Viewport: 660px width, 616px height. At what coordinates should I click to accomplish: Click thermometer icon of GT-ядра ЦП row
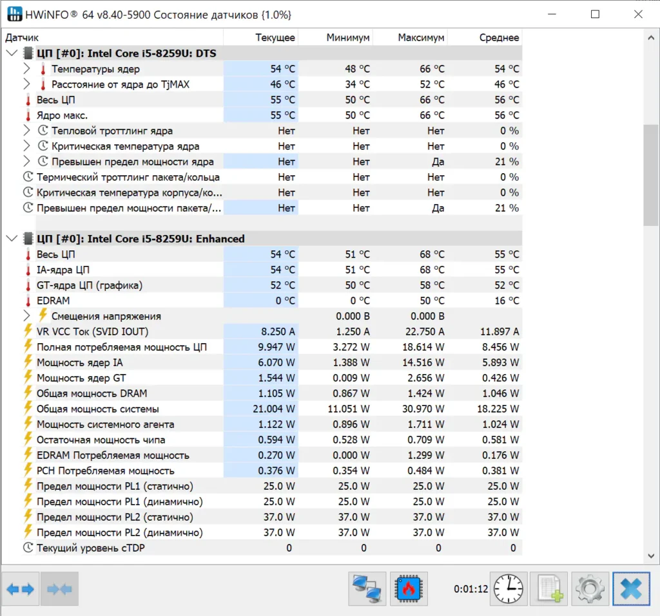[x=28, y=285]
